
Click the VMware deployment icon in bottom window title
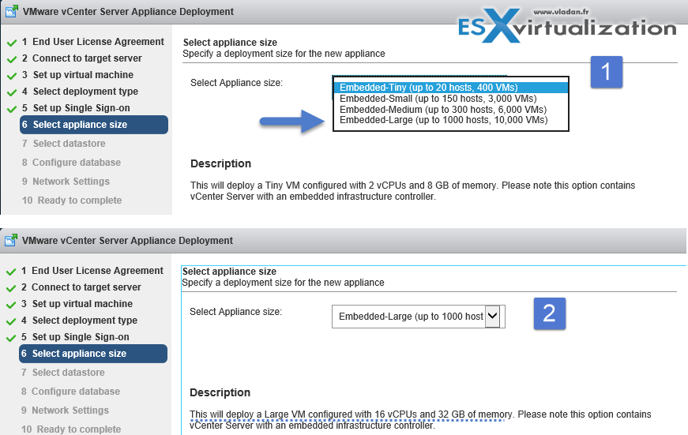coord(11,240)
